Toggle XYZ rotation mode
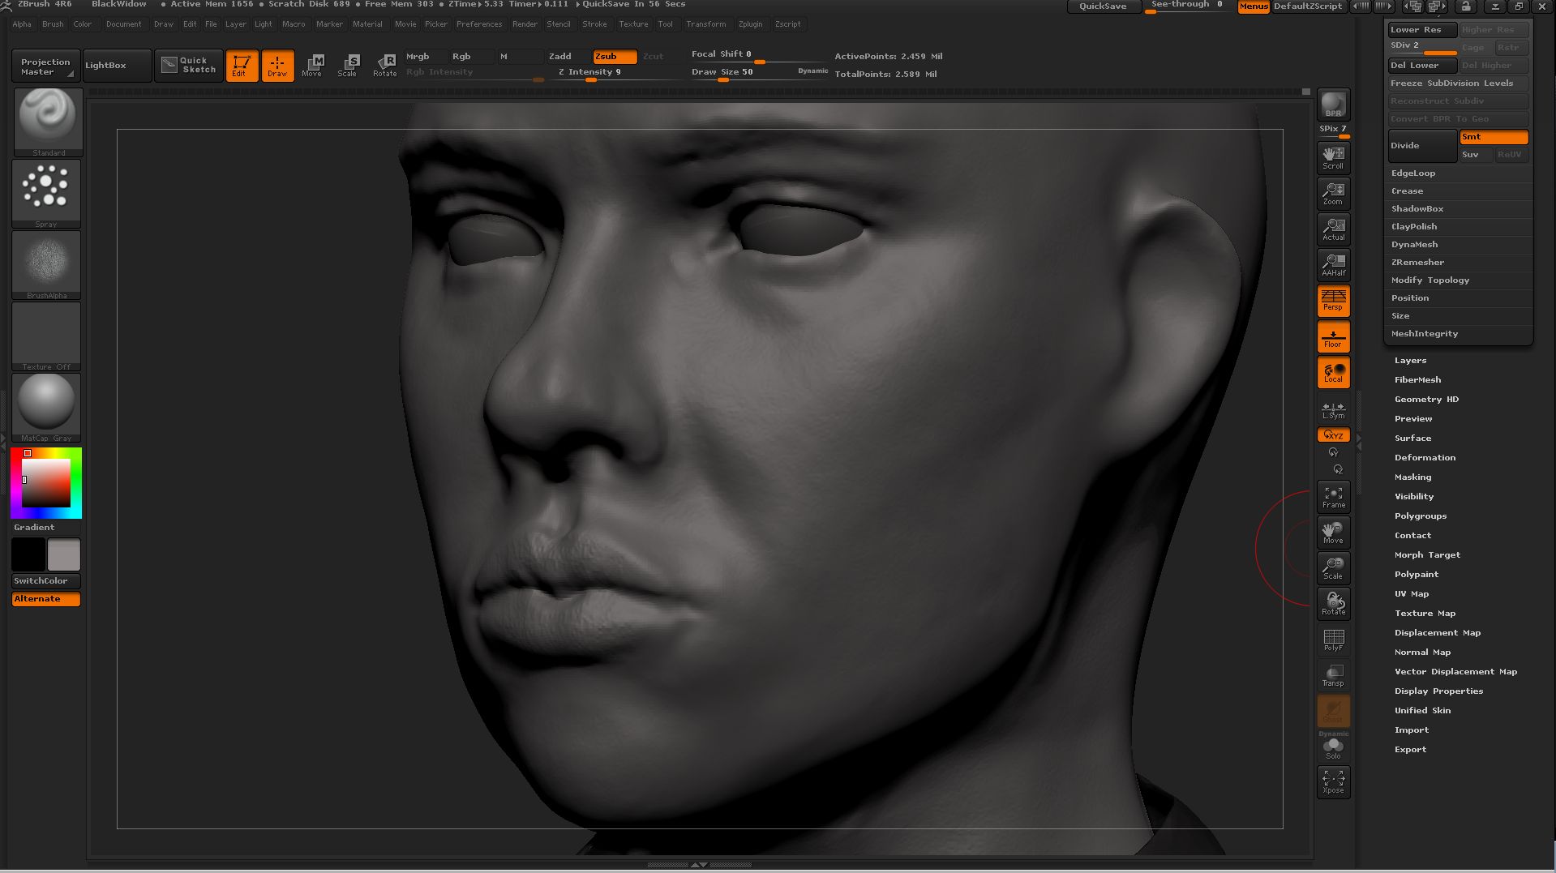Viewport: 1556px width, 873px height. (x=1333, y=435)
